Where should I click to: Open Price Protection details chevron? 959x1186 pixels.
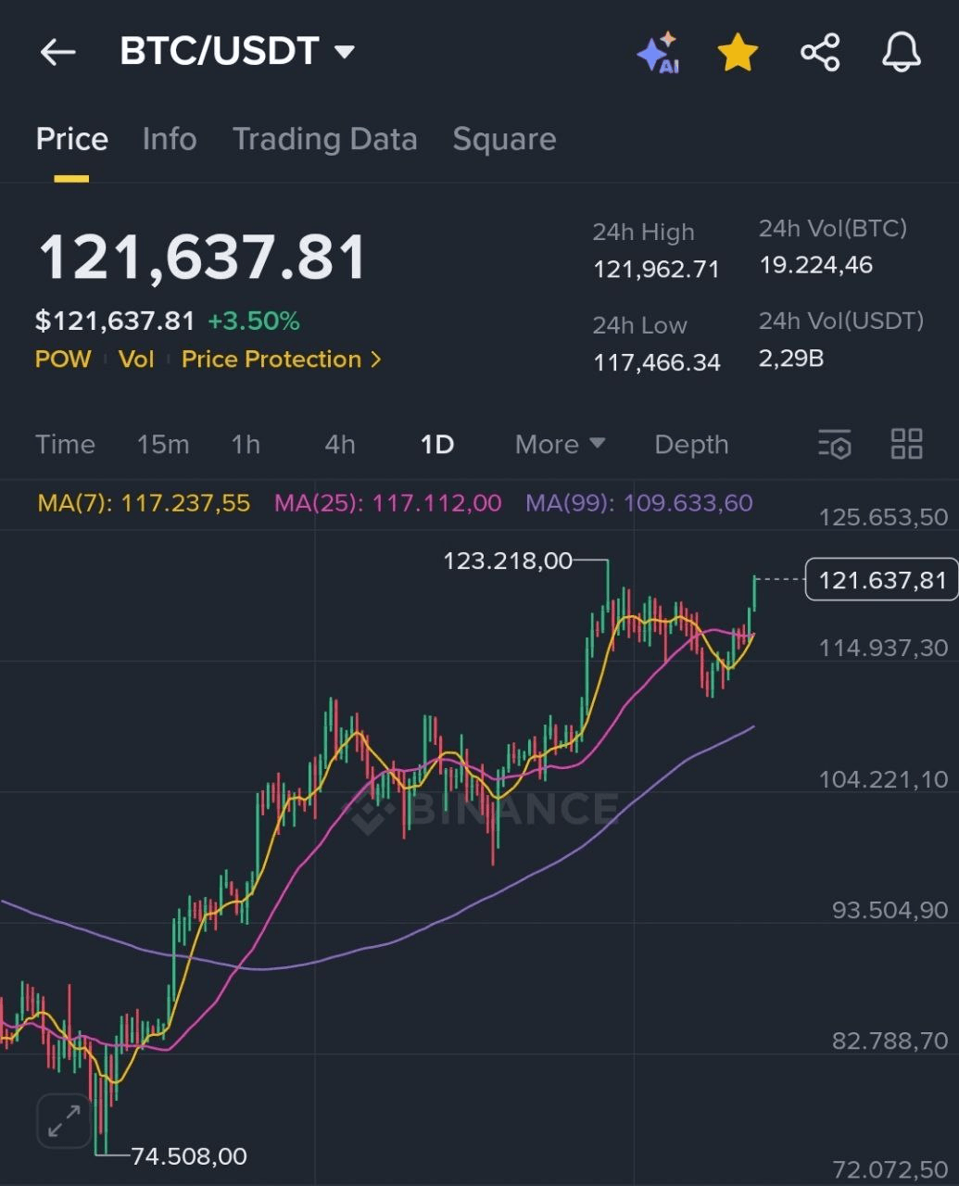point(376,360)
